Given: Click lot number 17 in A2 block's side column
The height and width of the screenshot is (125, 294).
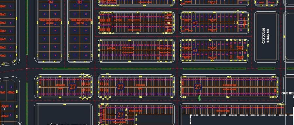Looking at the screenshot, I should pos(241,22).
